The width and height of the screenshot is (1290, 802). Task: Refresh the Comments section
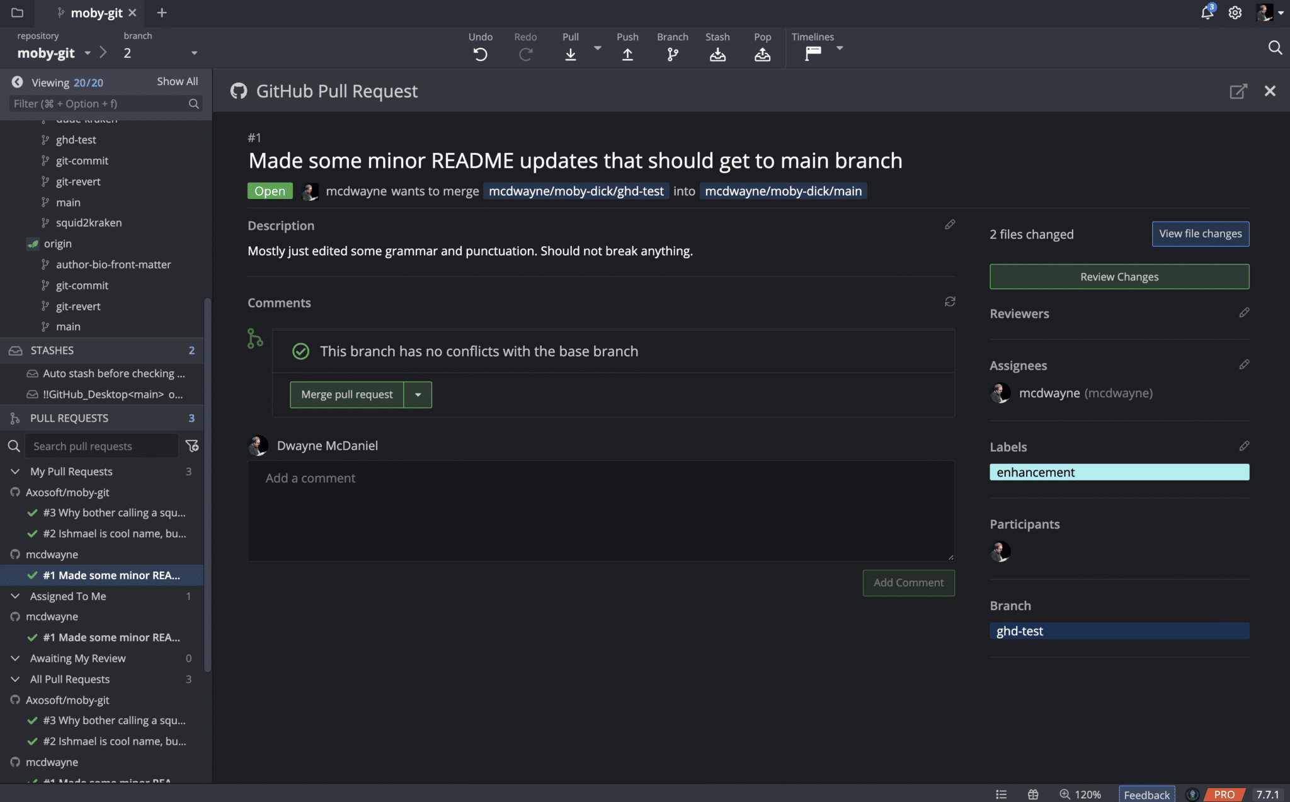(x=950, y=302)
